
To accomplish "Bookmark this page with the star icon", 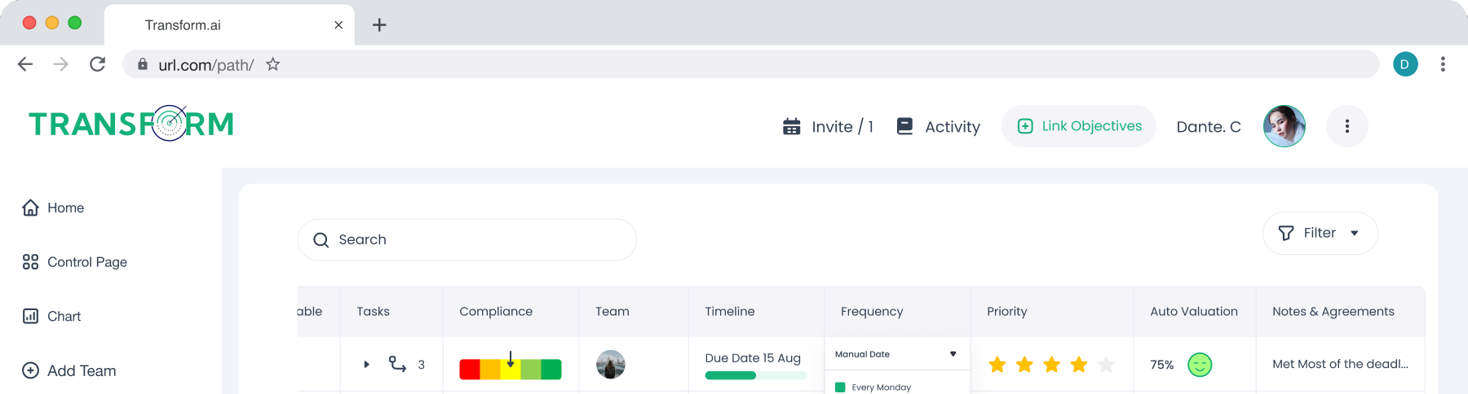I will click(x=273, y=64).
